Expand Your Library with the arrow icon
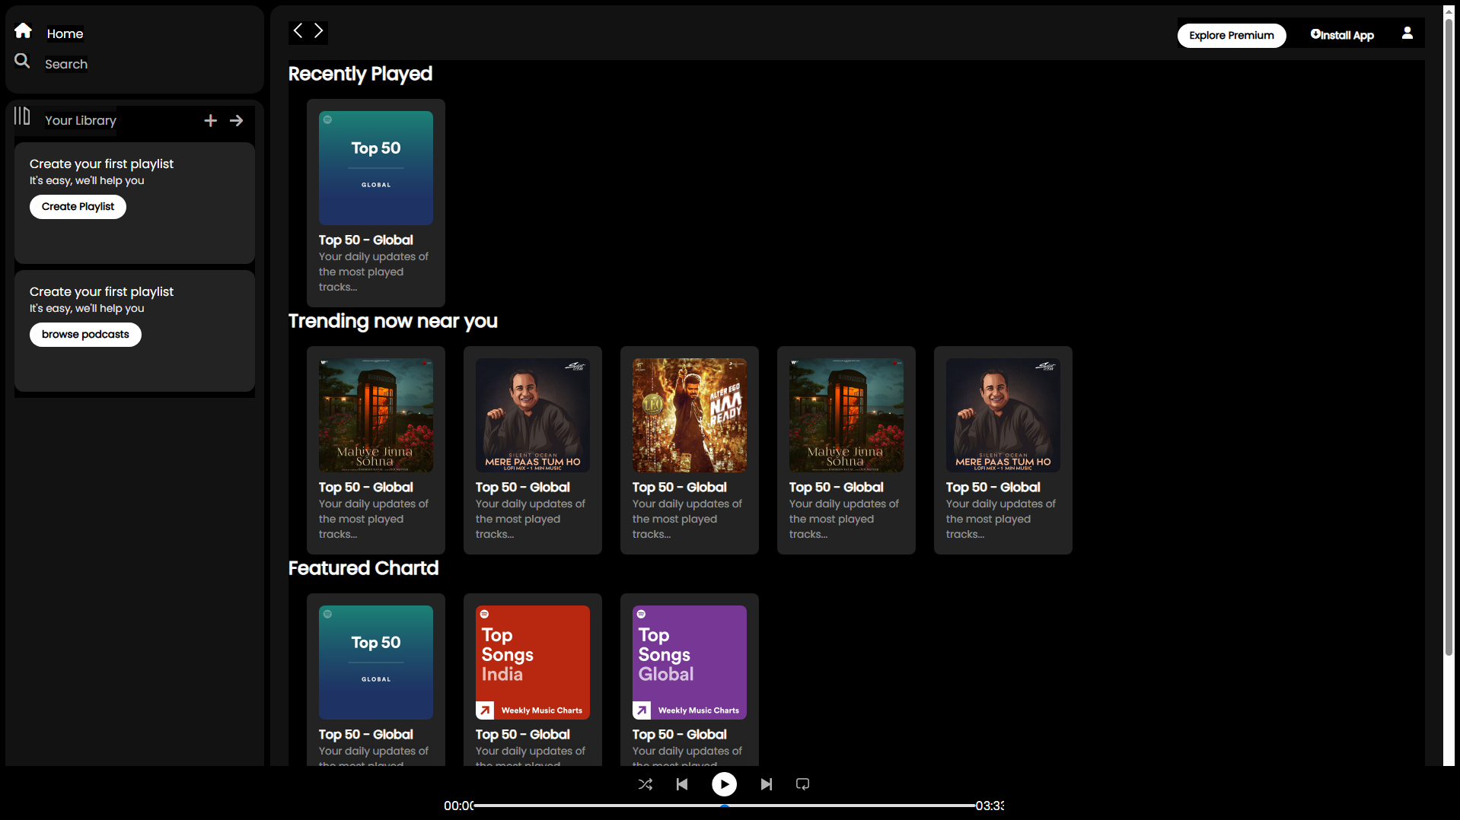Screen dimensions: 1460x820 [237, 120]
